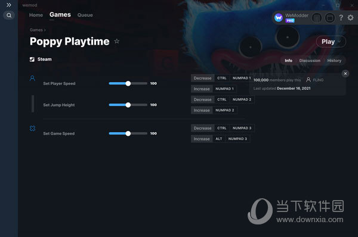Viewport: 358px width, 237px height.
Task: Expand the Play button dropdown arrow
Action: (339, 42)
